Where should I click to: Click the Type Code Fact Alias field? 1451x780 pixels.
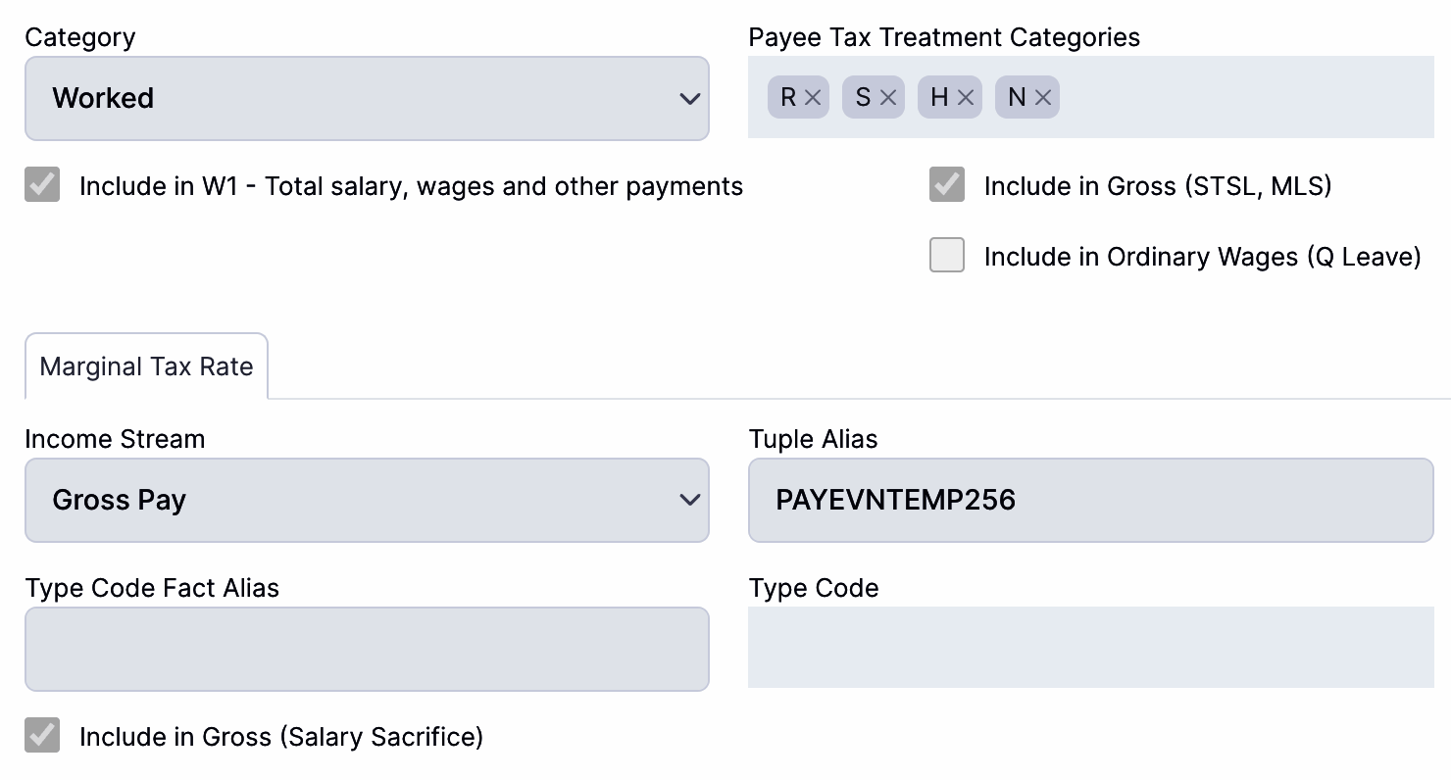tap(366, 649)
